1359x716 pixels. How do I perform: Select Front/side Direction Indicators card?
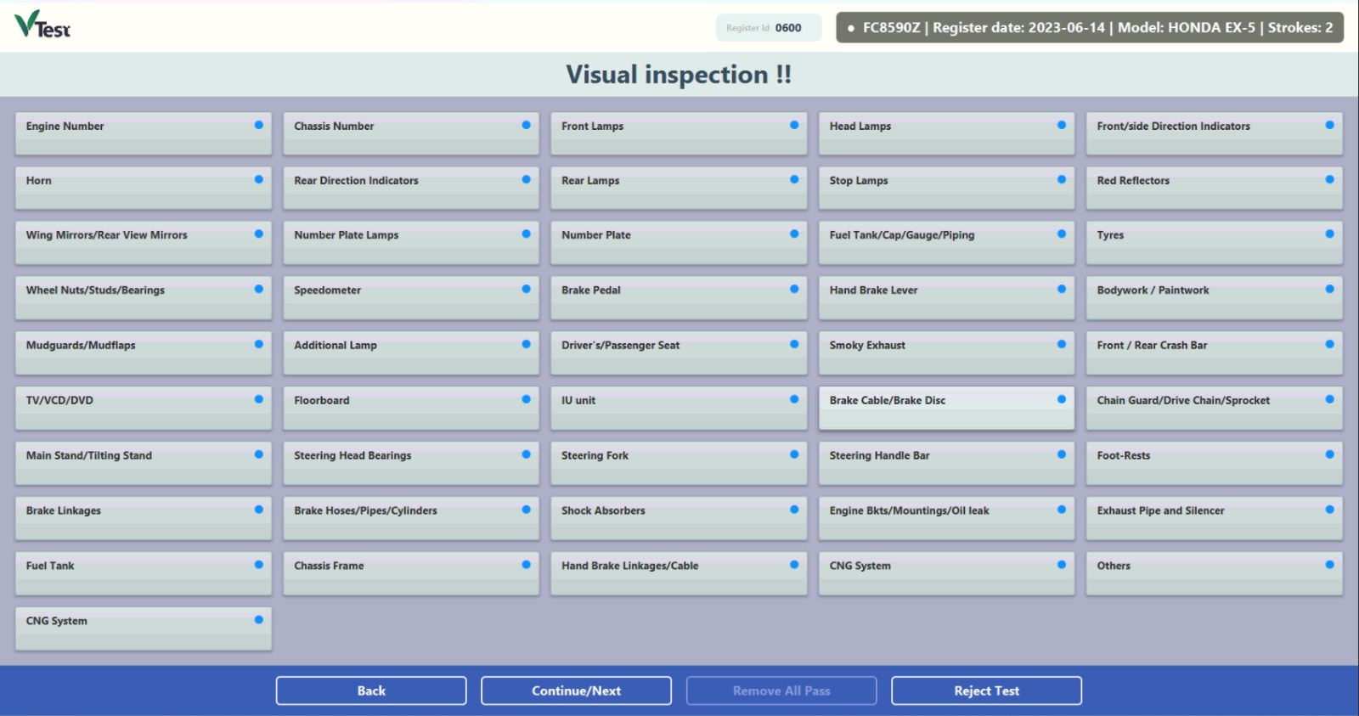click(x=1215, y=133)
